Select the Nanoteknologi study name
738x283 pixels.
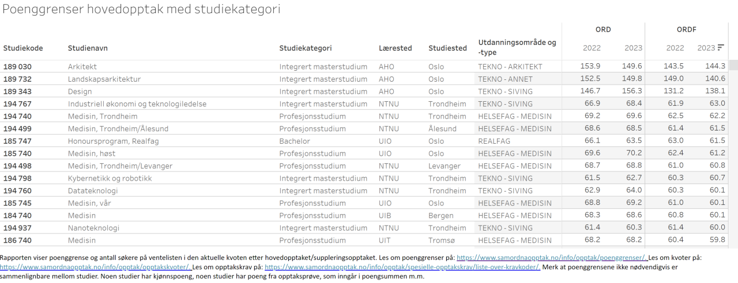[93, 228]
